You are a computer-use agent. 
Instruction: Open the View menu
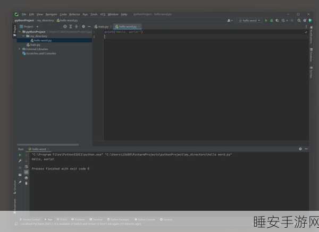click(x=40, y=14)
